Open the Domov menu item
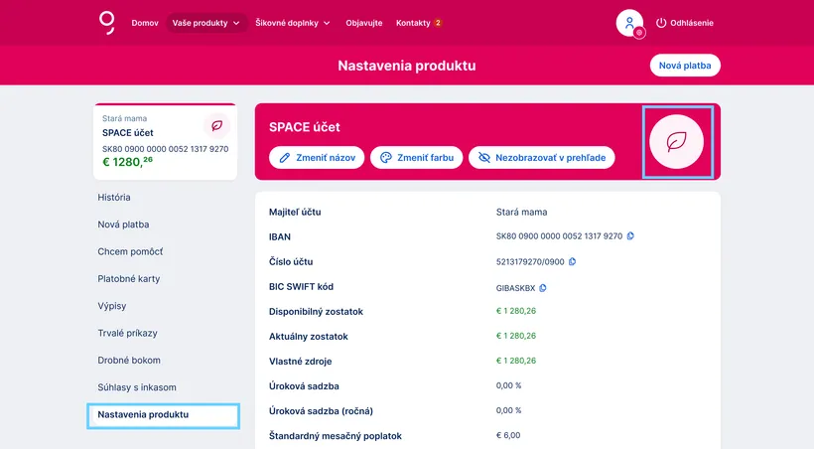Viewport: 814px width, 449px height. (x=145, y=23)
